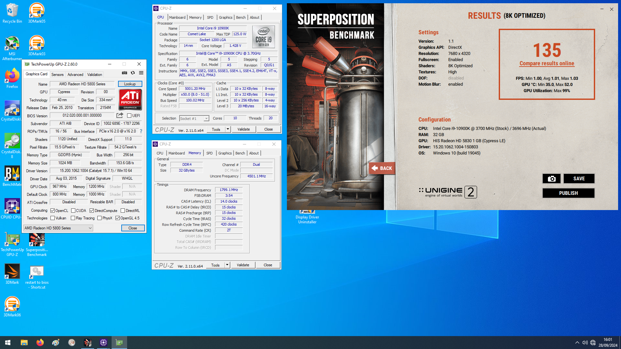
Task: Toggle the Ray Tracing checkbox
Action: point(73,218)
